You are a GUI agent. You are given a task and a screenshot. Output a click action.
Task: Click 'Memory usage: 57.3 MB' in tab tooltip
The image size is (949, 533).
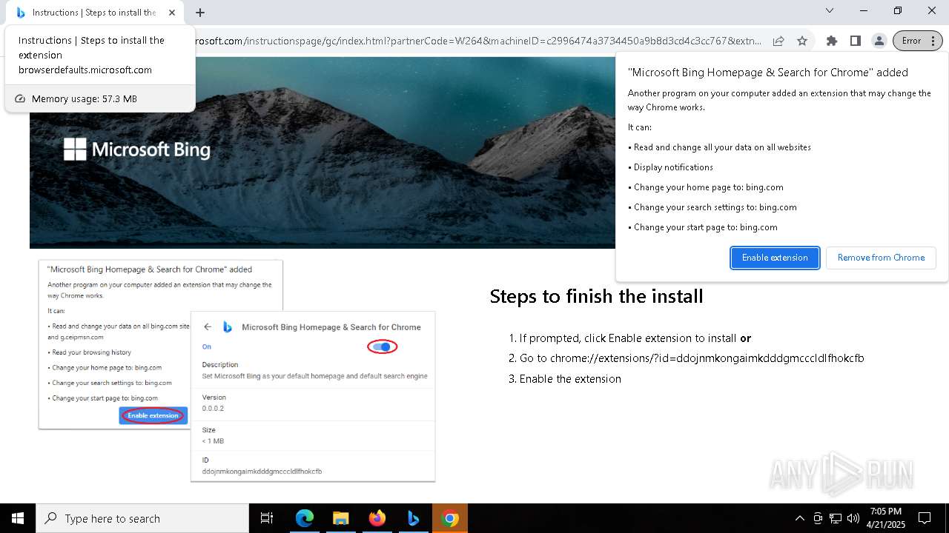(x=84, y=98)
